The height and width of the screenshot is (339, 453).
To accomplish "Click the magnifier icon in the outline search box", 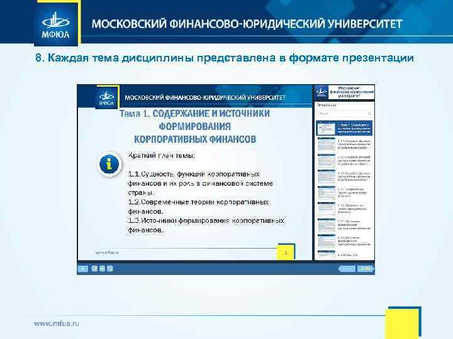I will click(x=369, y=114).
